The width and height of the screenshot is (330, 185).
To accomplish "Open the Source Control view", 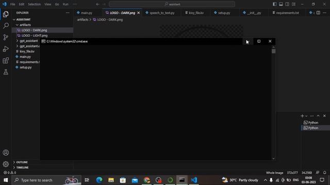I will tap(6, 38).
